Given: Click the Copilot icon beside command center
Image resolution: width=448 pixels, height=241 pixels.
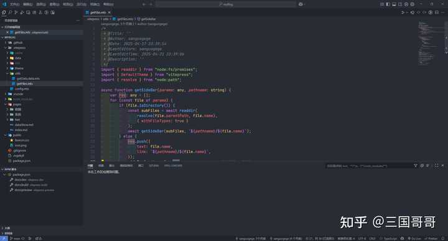Looking at the screenshot, I should point(301,4).
